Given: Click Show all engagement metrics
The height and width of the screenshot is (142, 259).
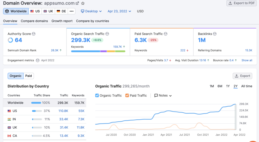Looking at the screenshot, I should (x=247, y=60).
